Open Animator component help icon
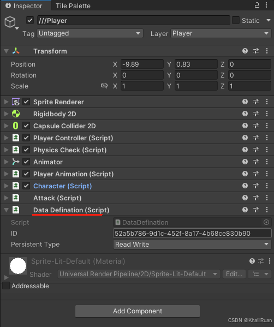The height and width of the screenshot is (327, 274). (x=245, y=162)
